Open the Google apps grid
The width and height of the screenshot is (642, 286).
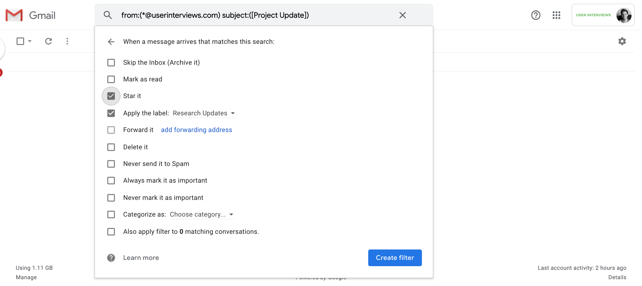(556, 15)
